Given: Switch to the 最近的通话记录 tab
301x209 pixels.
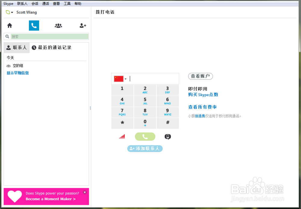Looking at the screenshot, I should (51, 48).
